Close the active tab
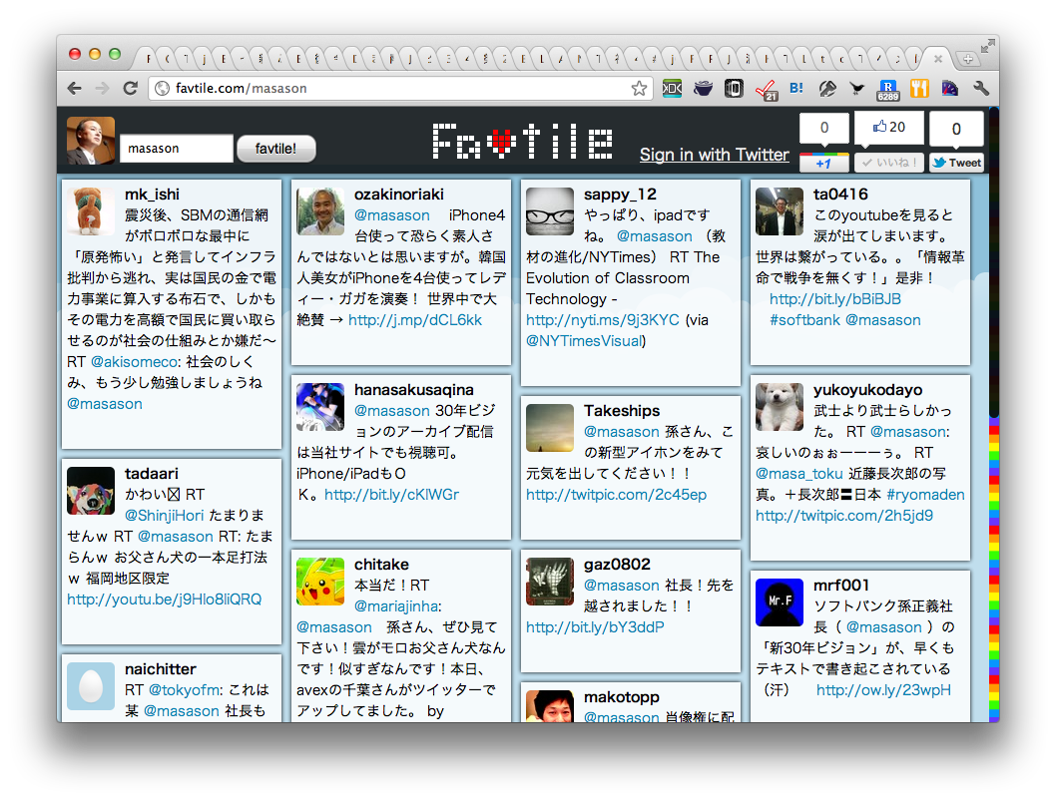 [x=937, y=59]
